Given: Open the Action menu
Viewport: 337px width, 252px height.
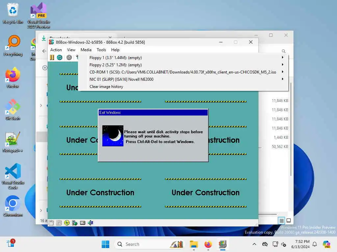Looking at the screenshot, I should pyautogui.click(x=56, y=50).
